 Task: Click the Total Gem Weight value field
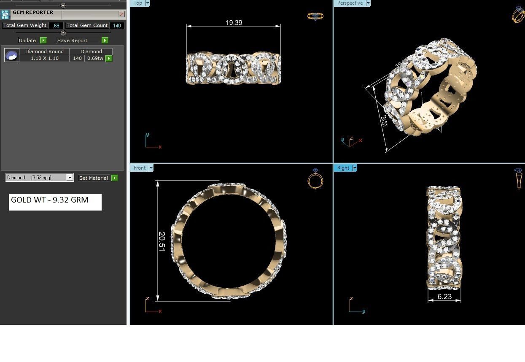coord(56,25)
